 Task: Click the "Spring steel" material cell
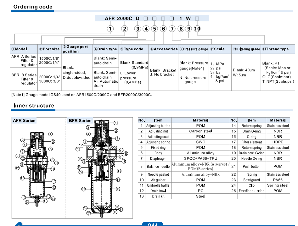pos(278,185)
